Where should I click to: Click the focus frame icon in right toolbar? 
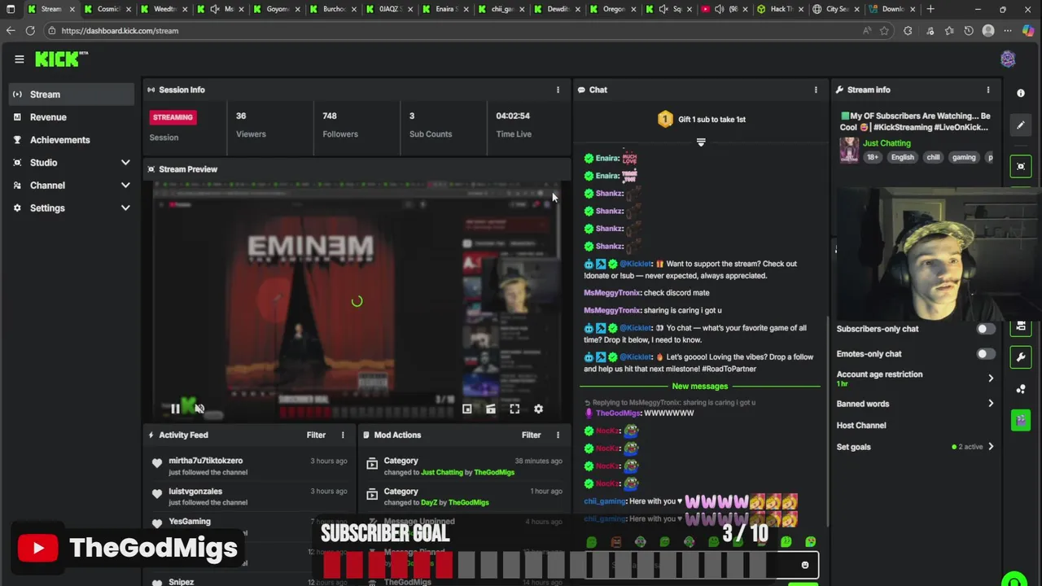click(x=1021, y=166)
